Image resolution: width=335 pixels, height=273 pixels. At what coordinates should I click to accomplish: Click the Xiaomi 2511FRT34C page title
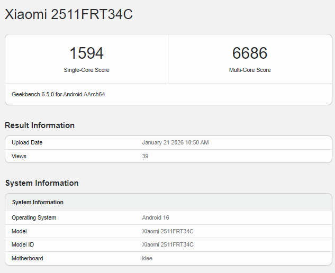tap(69, 15)
